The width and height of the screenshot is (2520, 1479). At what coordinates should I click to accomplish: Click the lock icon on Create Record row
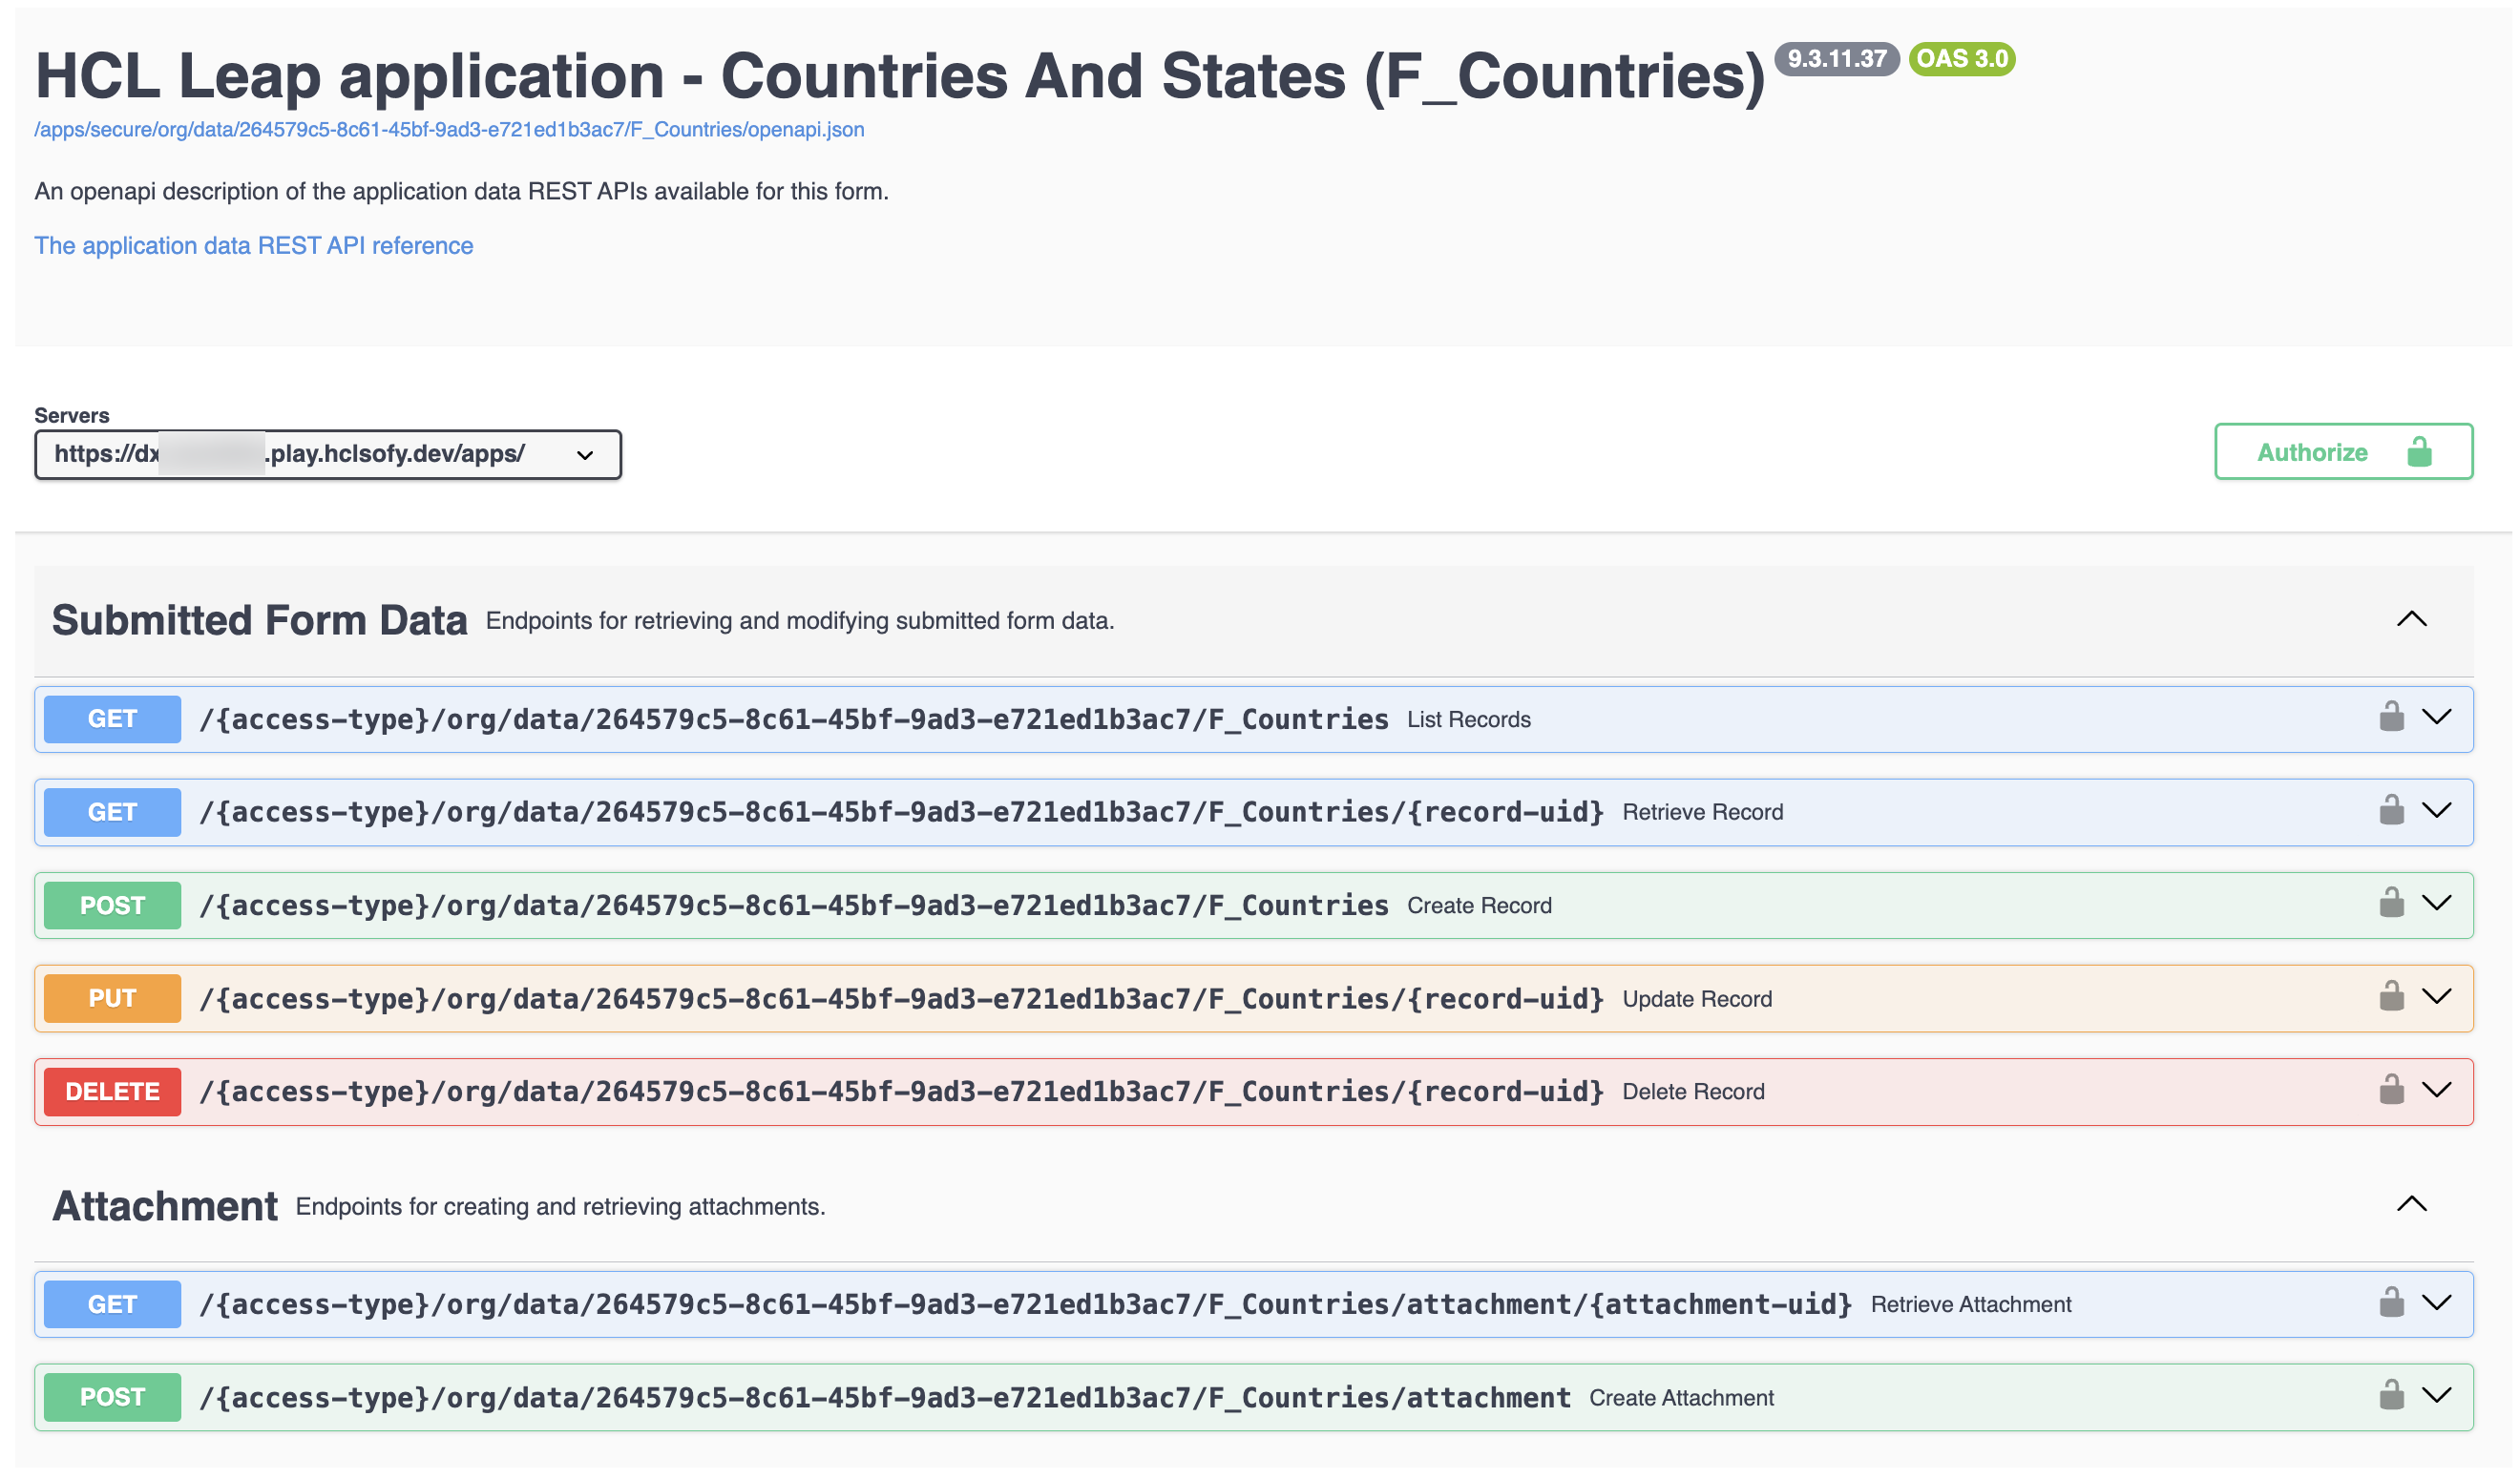coord(2391,904)
